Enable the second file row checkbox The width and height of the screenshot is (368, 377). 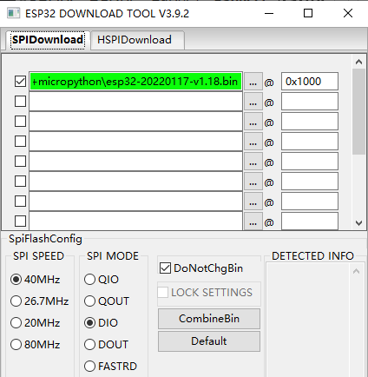[20, 102]
